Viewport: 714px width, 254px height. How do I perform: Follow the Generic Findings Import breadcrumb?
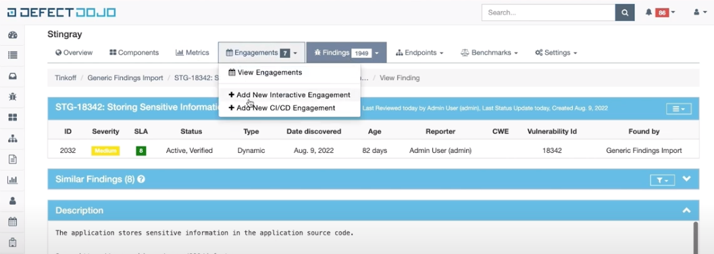(125, 77)
